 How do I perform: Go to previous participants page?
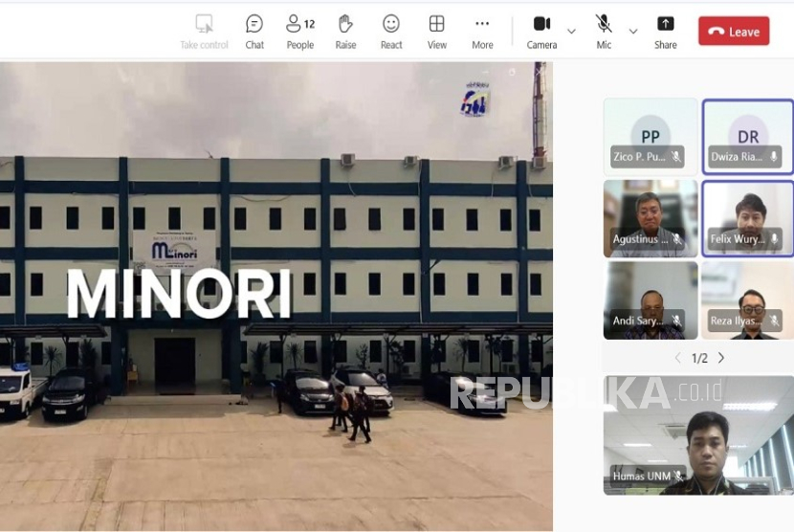(678, 358)
